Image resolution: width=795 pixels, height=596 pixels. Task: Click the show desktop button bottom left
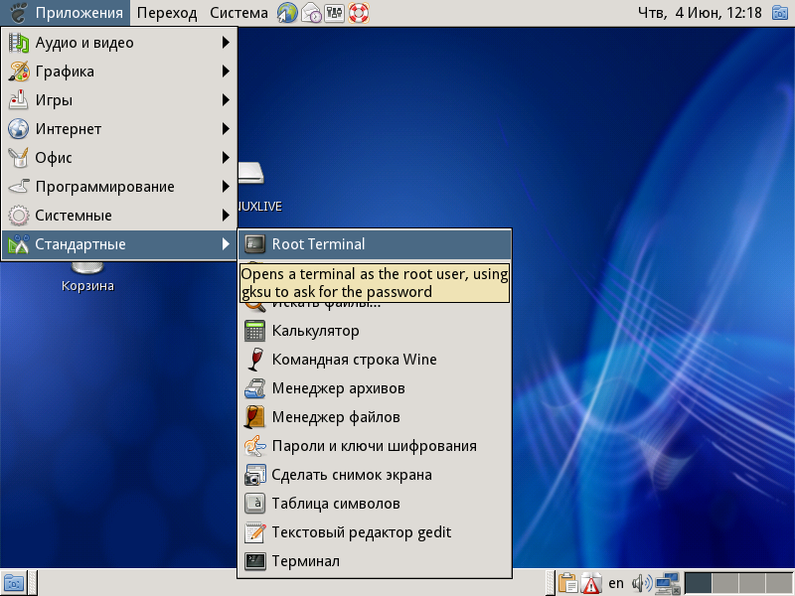[x=14, y=583]
